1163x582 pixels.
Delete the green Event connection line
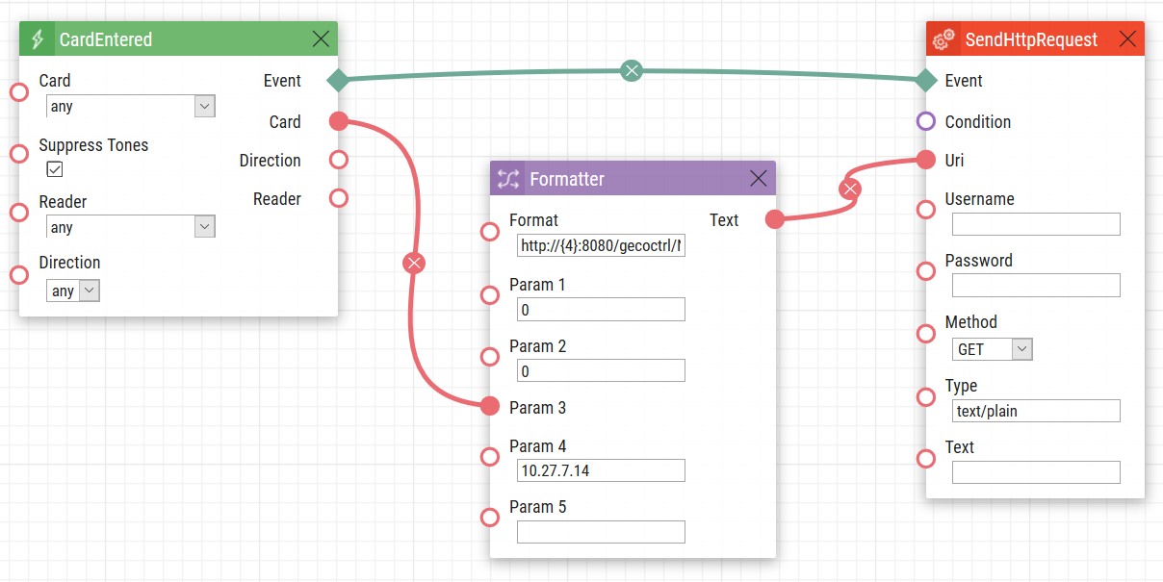click(631, 69)
